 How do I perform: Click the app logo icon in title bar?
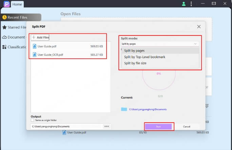coord(7,4)
